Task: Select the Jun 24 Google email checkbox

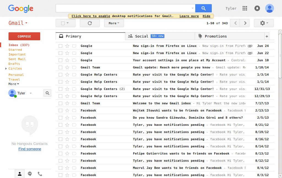Action: coord(60,46)
